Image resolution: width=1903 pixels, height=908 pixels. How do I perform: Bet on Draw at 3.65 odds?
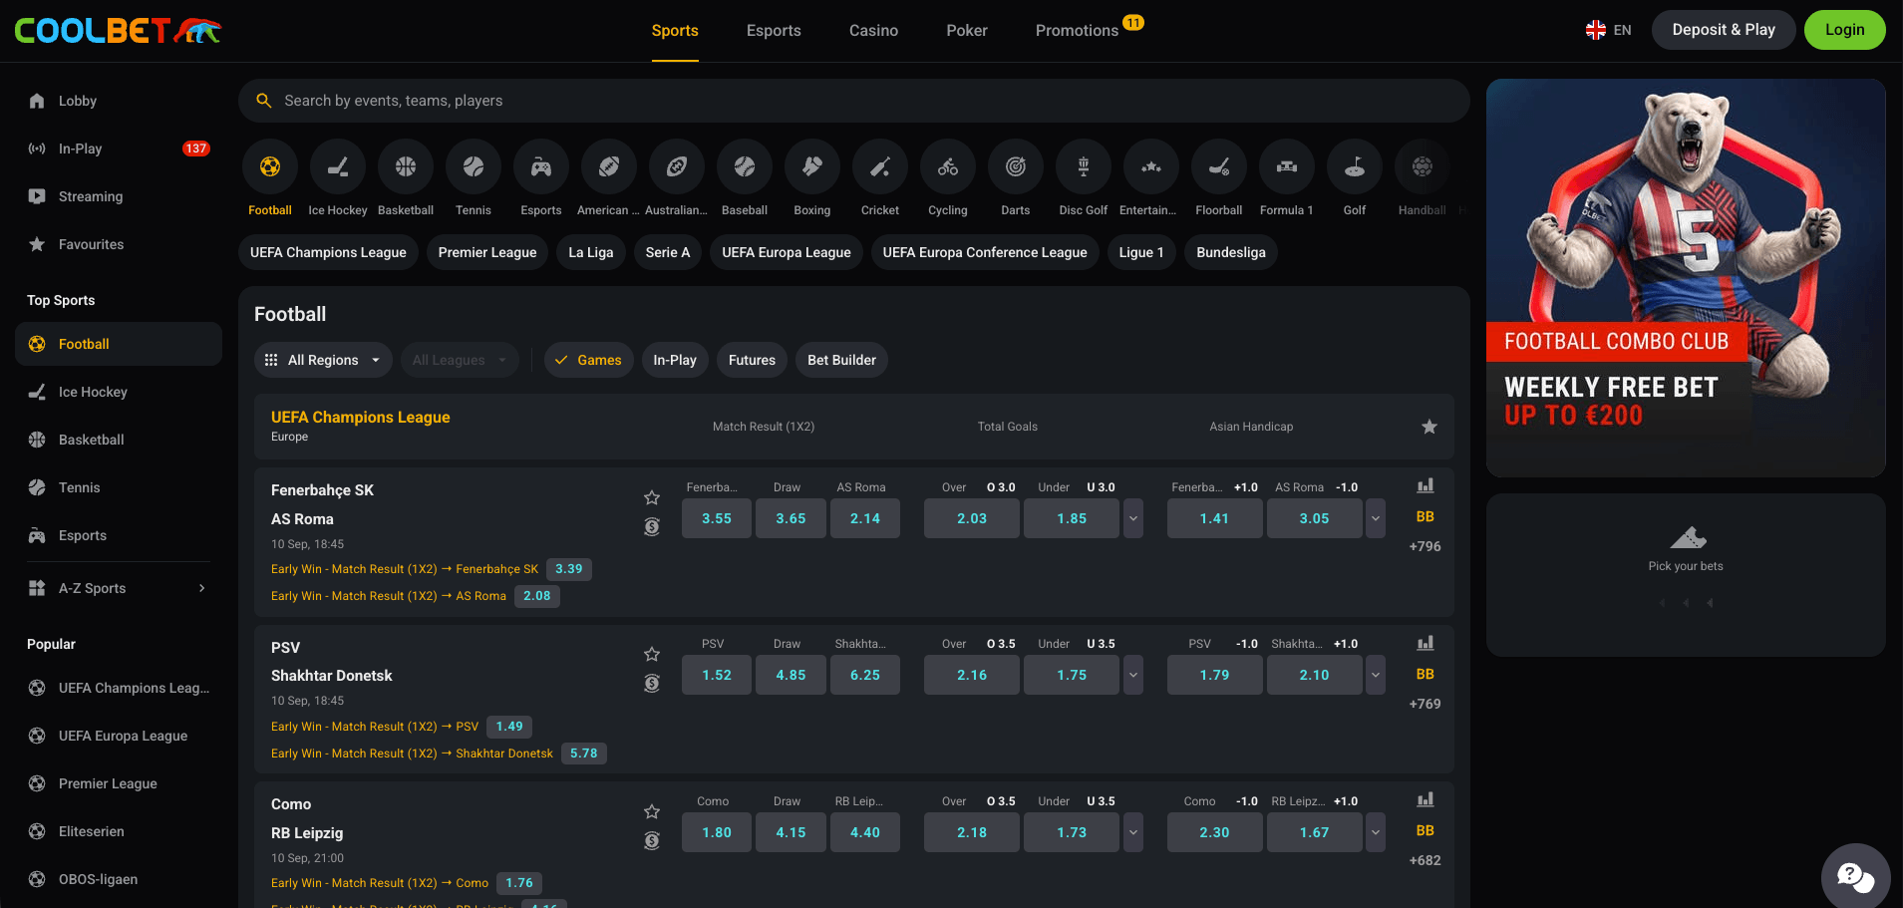[791, 518]
